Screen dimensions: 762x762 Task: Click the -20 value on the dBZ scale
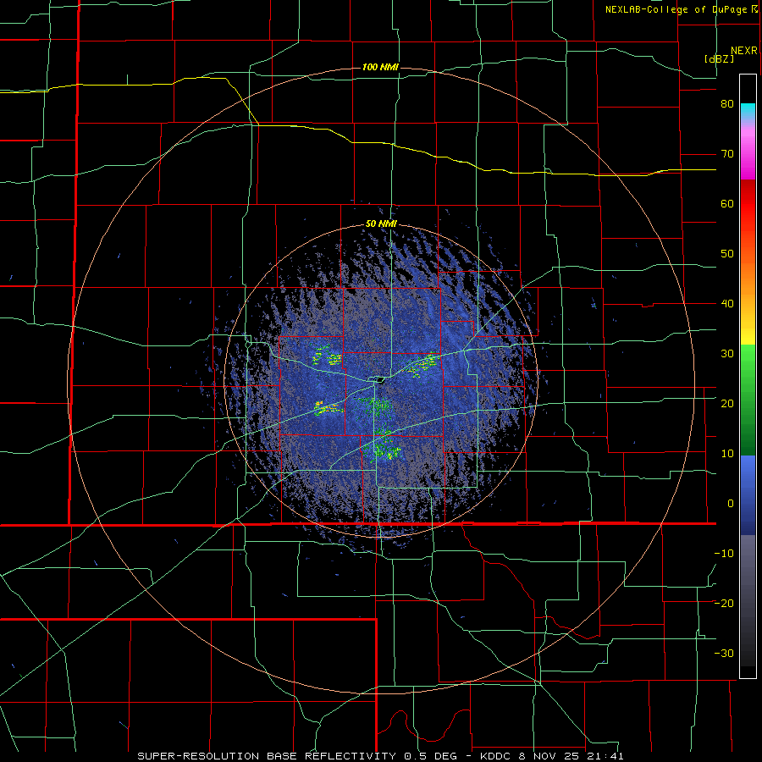(724, 603)
